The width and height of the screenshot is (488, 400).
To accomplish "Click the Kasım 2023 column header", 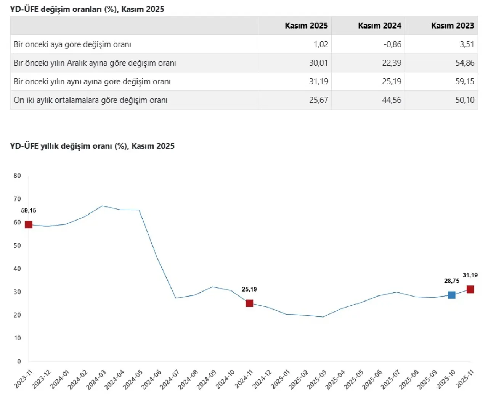I will [453, 26].
